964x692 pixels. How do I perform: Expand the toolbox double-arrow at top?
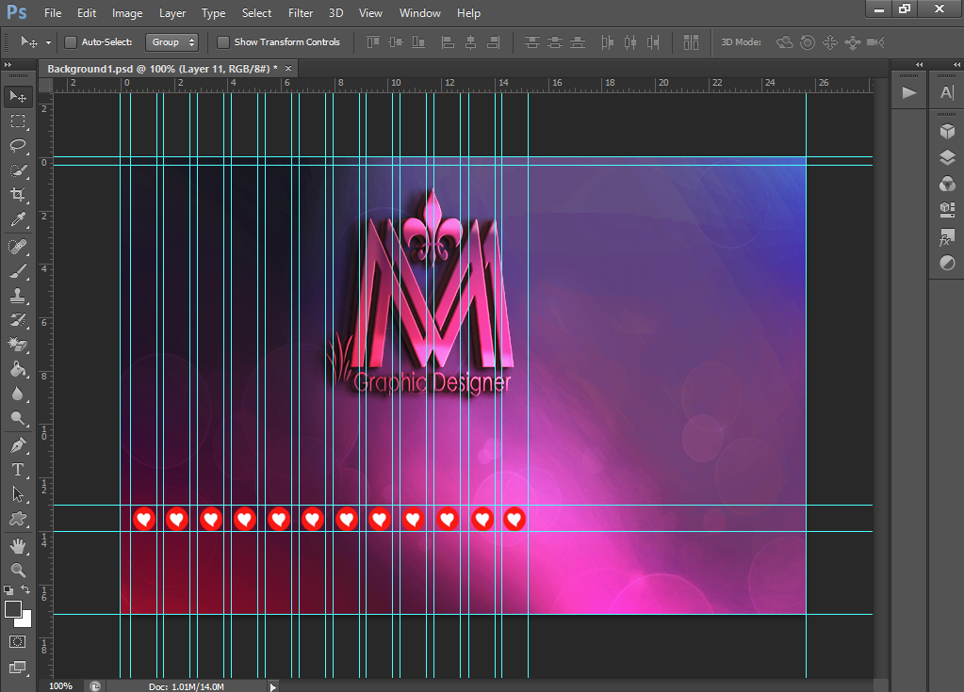coord(8,64)
